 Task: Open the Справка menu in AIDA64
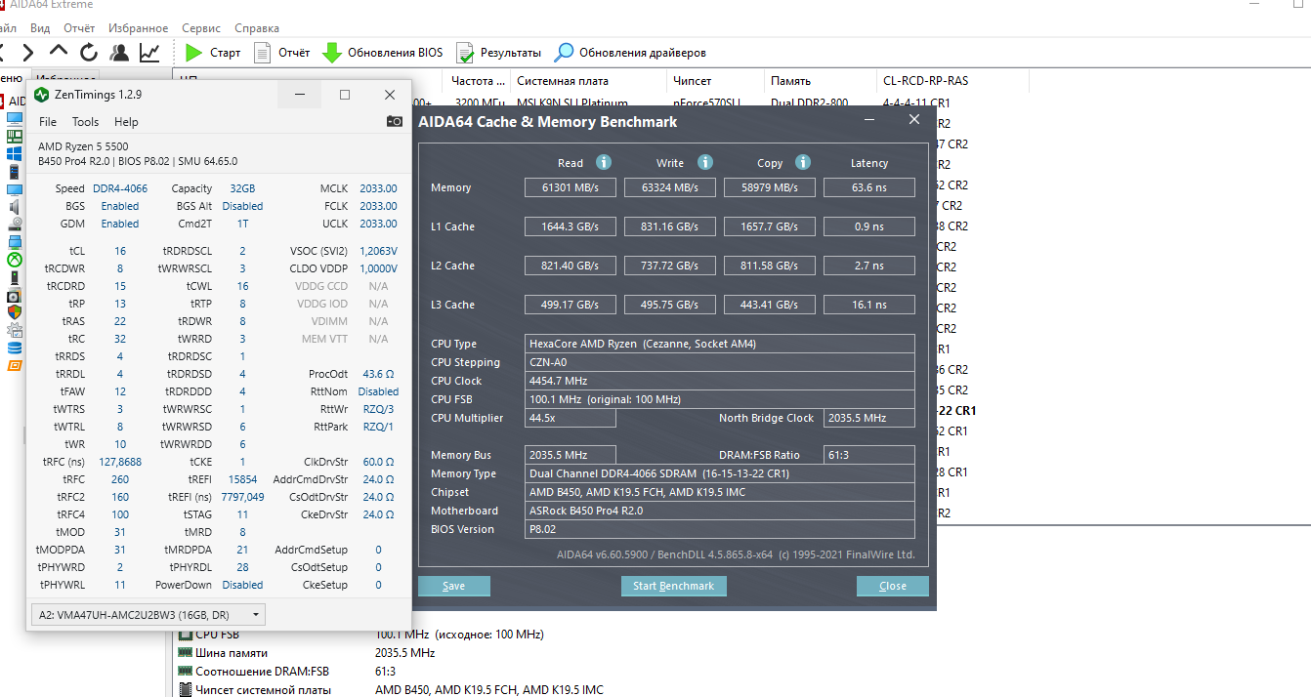click(x=257, y=28)
